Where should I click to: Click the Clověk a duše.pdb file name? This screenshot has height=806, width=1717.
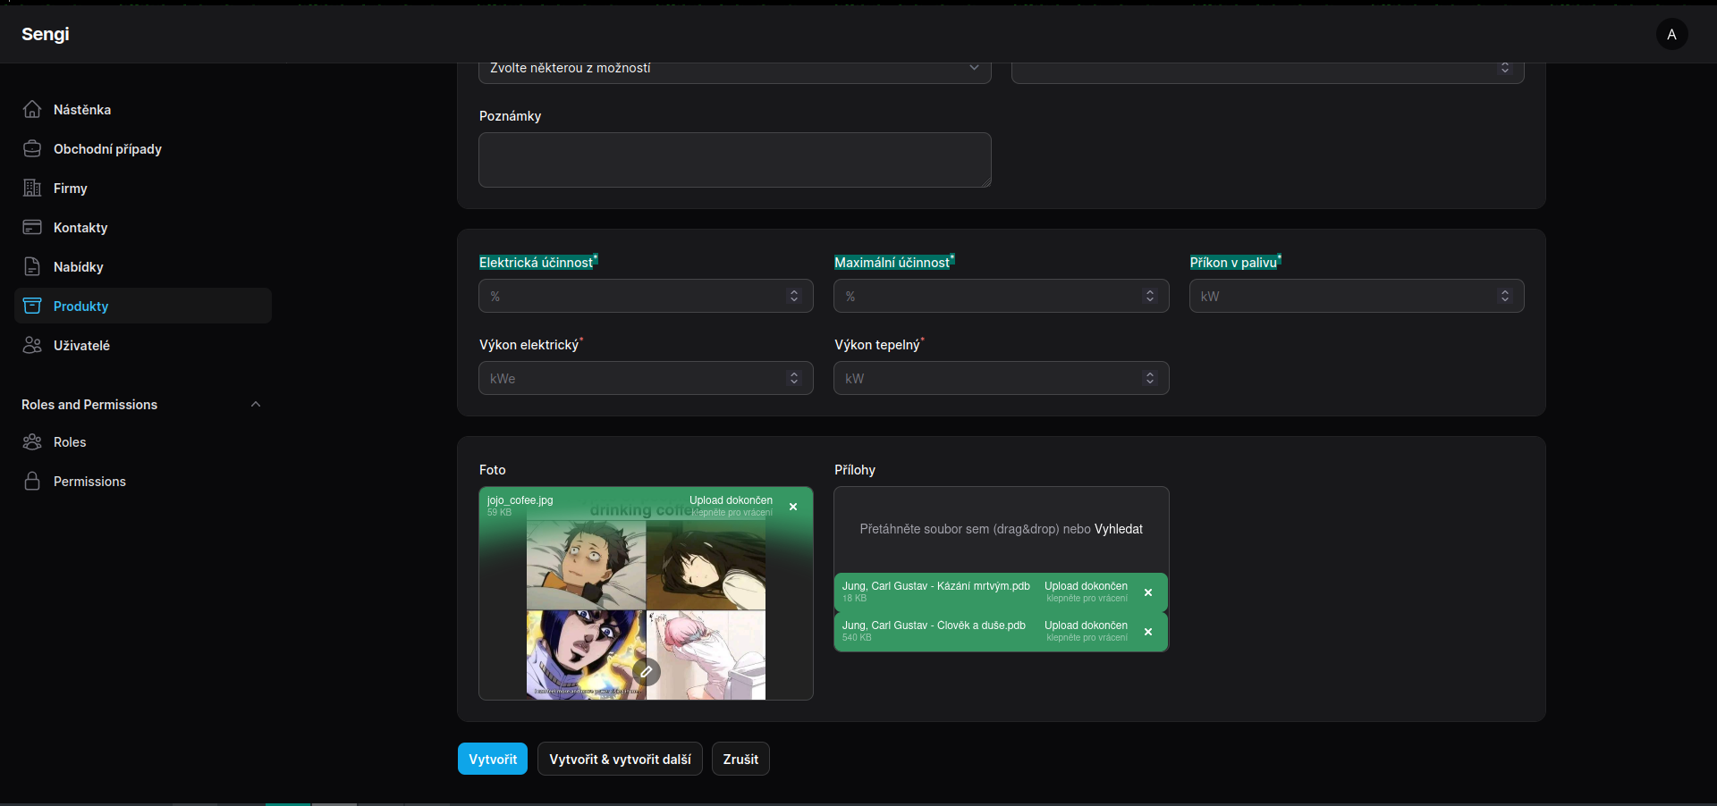point(934,625)
